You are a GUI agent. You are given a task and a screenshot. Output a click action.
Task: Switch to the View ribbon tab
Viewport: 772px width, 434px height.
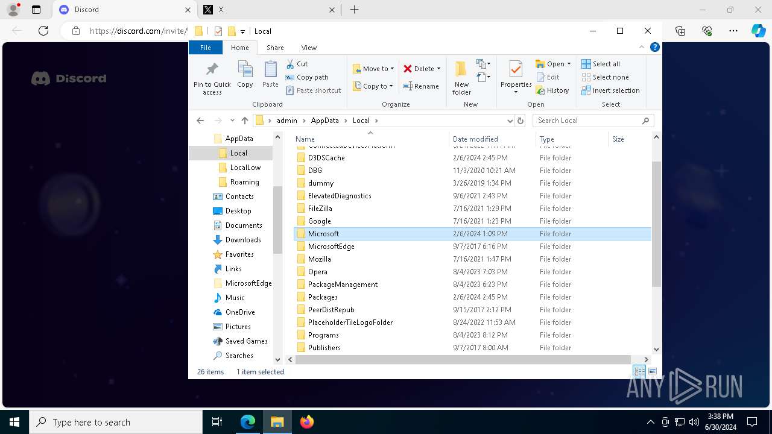(x=309, y=47)
